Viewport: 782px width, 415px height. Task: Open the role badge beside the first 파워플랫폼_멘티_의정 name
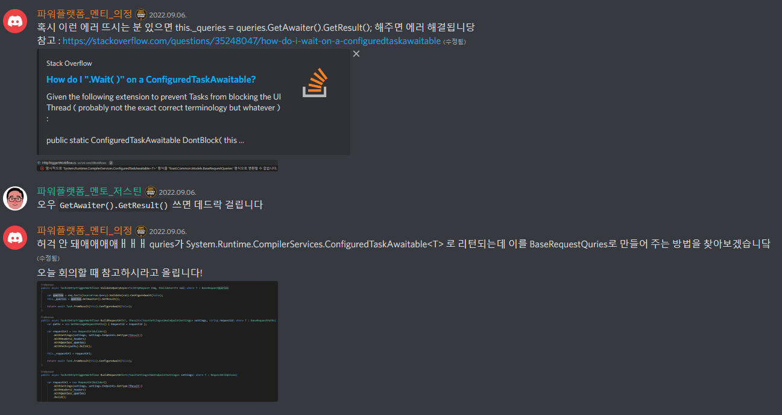tap(141, 14)
